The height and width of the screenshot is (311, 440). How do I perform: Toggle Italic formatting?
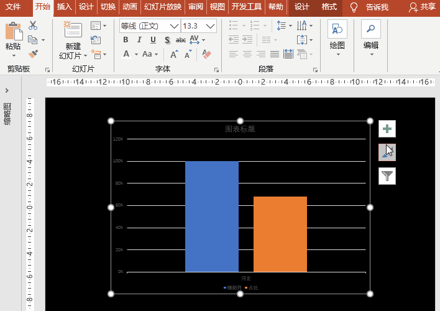click(139, 40)
